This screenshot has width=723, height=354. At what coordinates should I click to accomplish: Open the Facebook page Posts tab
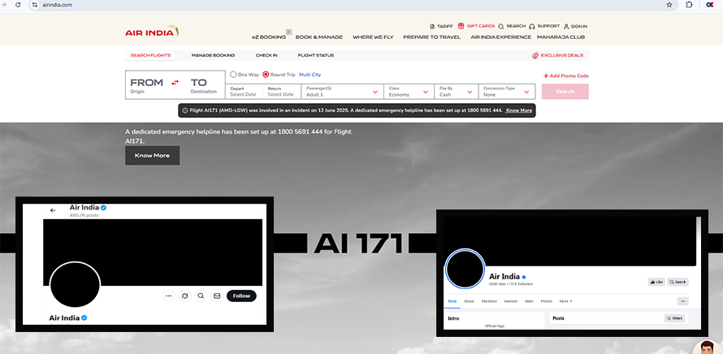[452, 301]
